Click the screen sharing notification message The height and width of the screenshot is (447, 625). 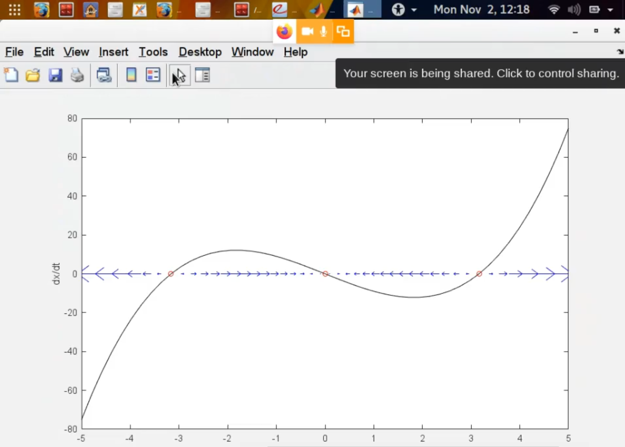pos(481,73)
